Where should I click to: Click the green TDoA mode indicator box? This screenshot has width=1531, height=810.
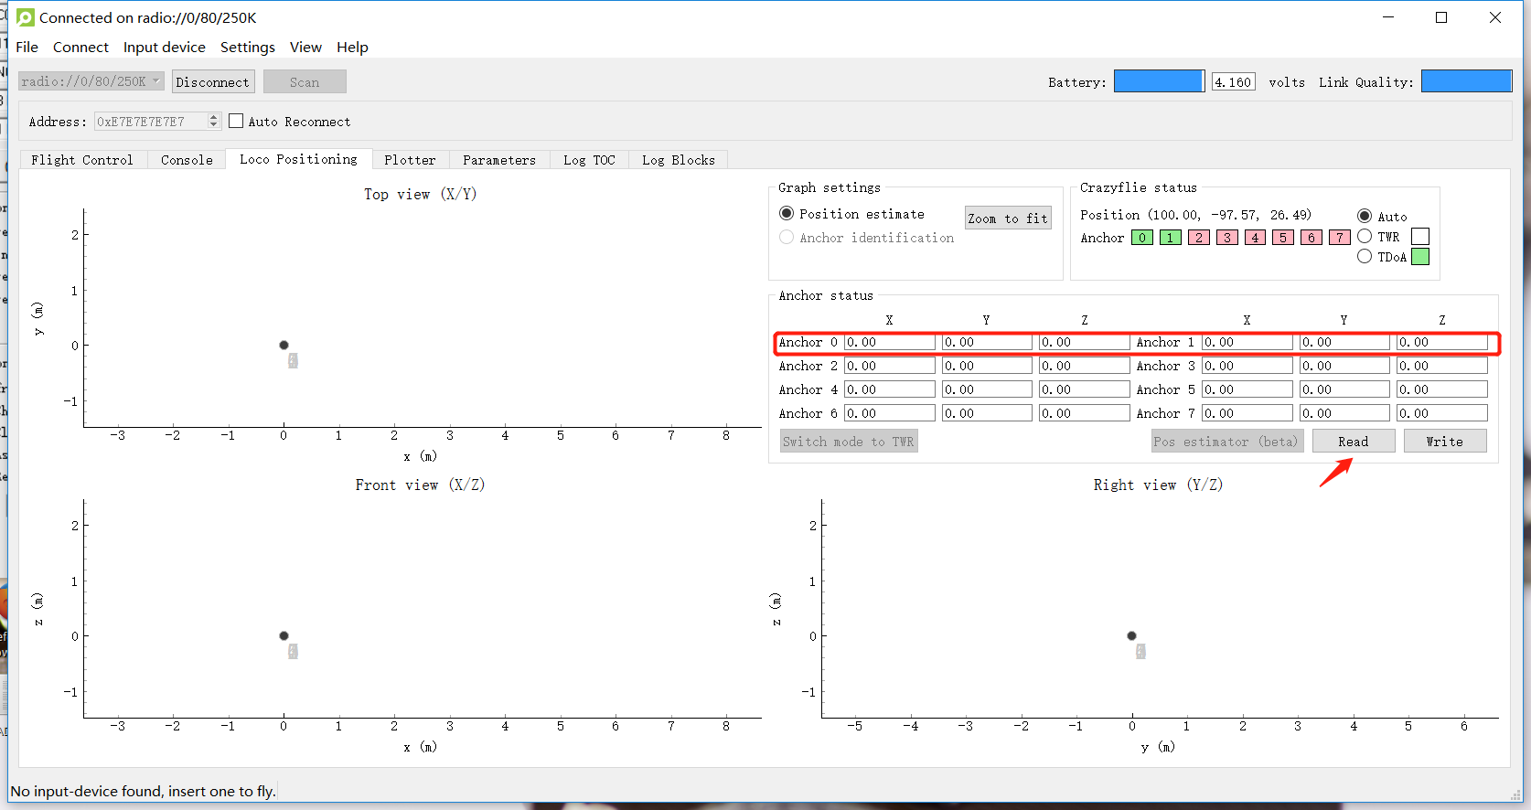point(1420,257)
